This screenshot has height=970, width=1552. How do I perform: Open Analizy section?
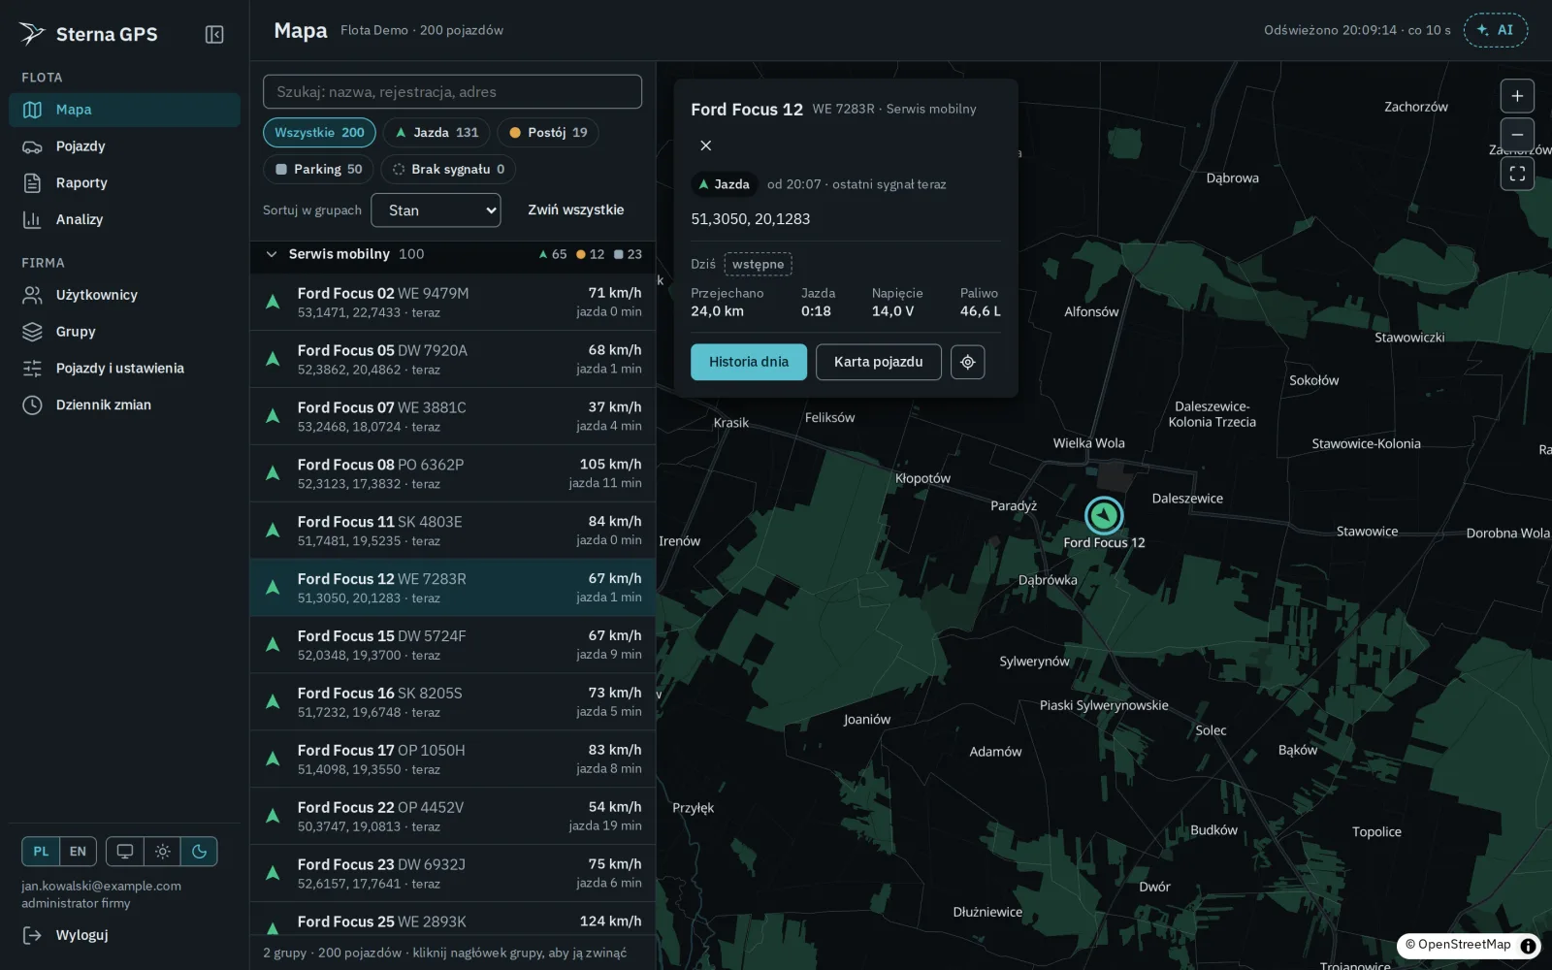(x=124, y=220)
